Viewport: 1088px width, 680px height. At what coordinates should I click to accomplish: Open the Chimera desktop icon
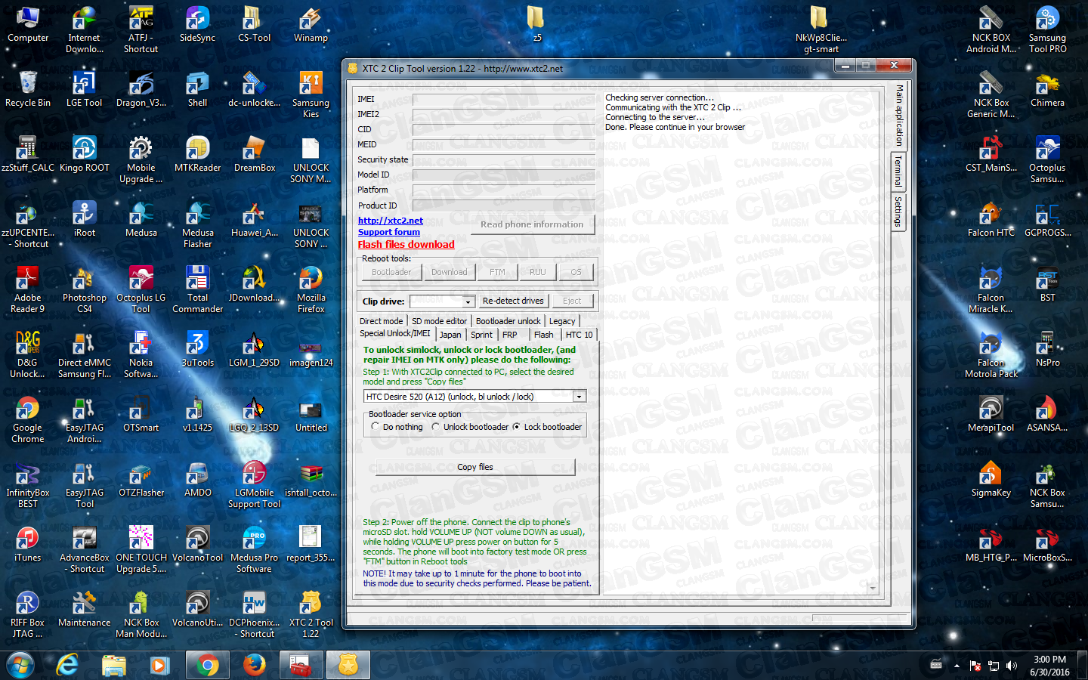[1047, 89]
